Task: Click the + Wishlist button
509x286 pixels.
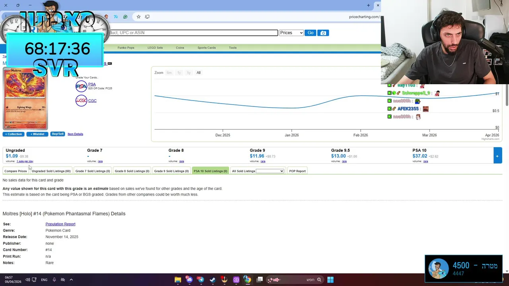Action: (x=37, y=134)
